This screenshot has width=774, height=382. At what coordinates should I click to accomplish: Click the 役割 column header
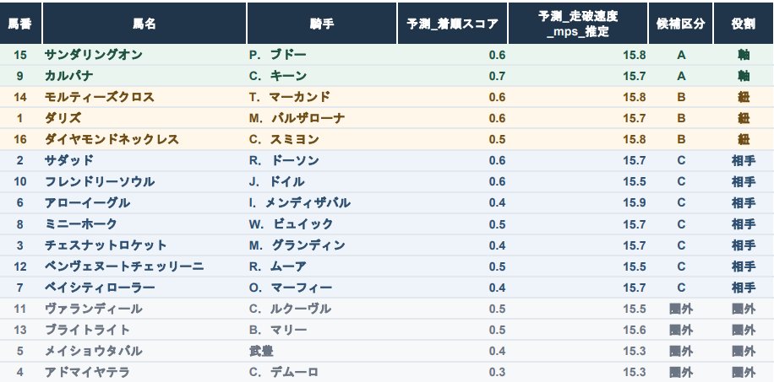tap(744, 24)
